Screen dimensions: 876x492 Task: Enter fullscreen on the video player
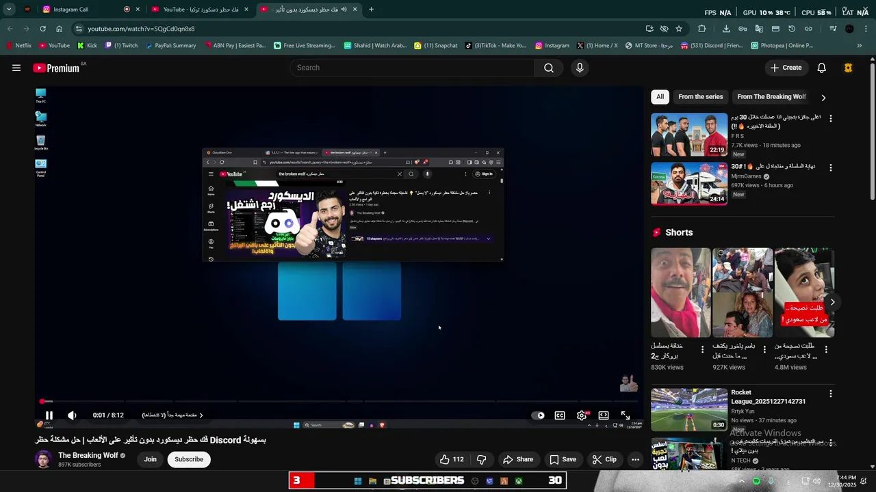626,415
